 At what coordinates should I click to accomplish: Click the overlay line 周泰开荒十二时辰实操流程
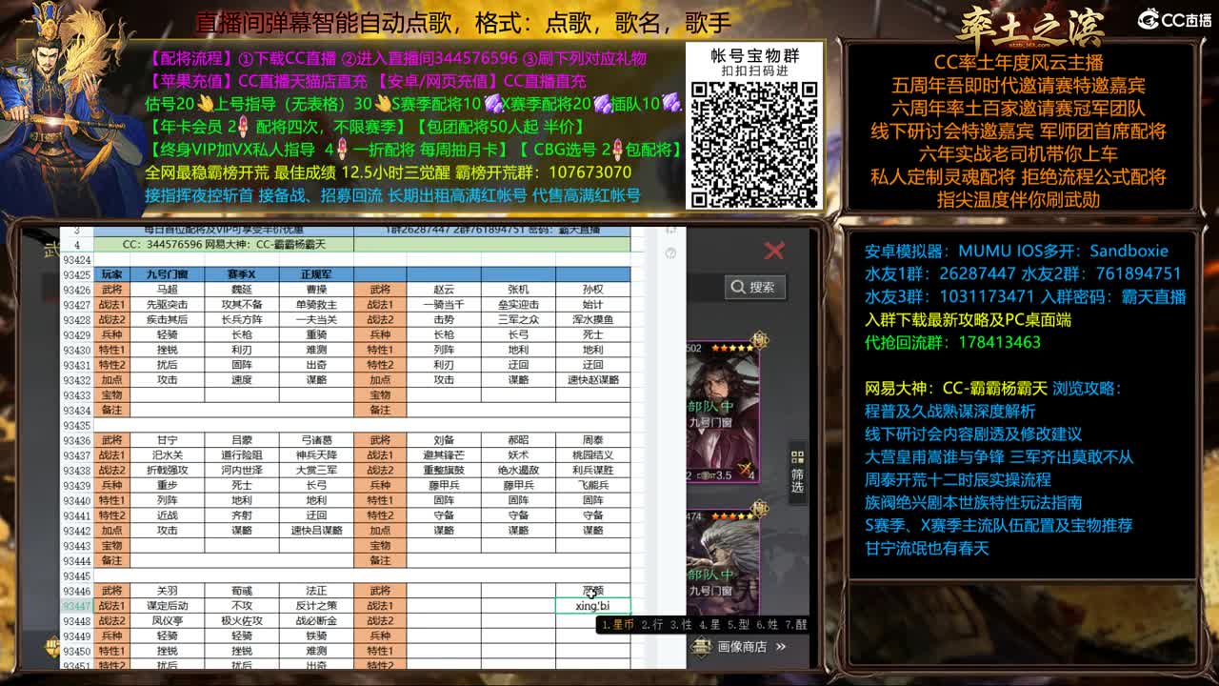pos(958,479)
